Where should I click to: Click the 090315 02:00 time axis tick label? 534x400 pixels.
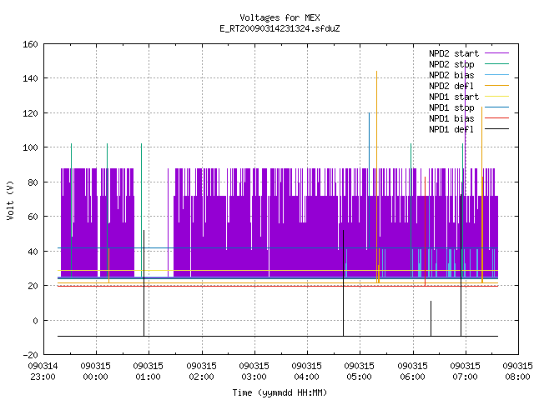coord(201,371)
